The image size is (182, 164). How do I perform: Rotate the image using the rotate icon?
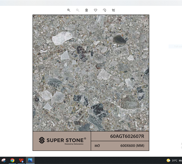pyautogui.click(x=104, y=10)
